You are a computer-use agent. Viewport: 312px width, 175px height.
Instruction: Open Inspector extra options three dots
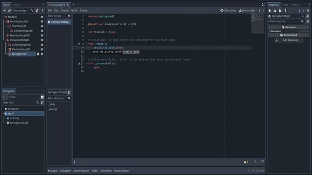coord(285,11)
